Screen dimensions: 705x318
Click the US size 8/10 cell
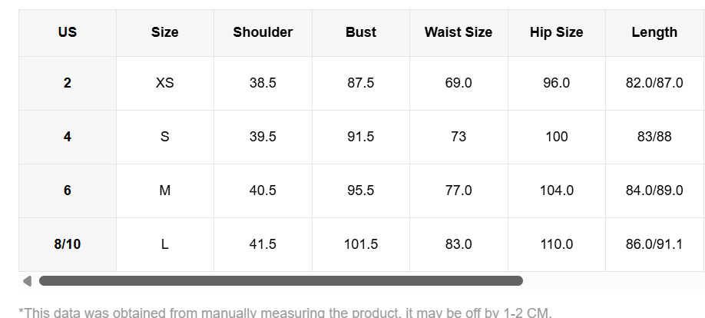tap(68, 244)
